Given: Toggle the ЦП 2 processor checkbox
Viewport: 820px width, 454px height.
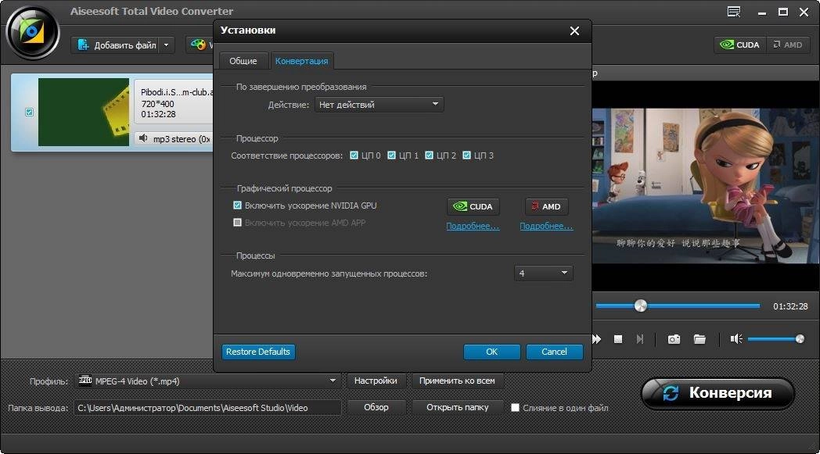Looking at the screenshot, I should tap(430, 156).
